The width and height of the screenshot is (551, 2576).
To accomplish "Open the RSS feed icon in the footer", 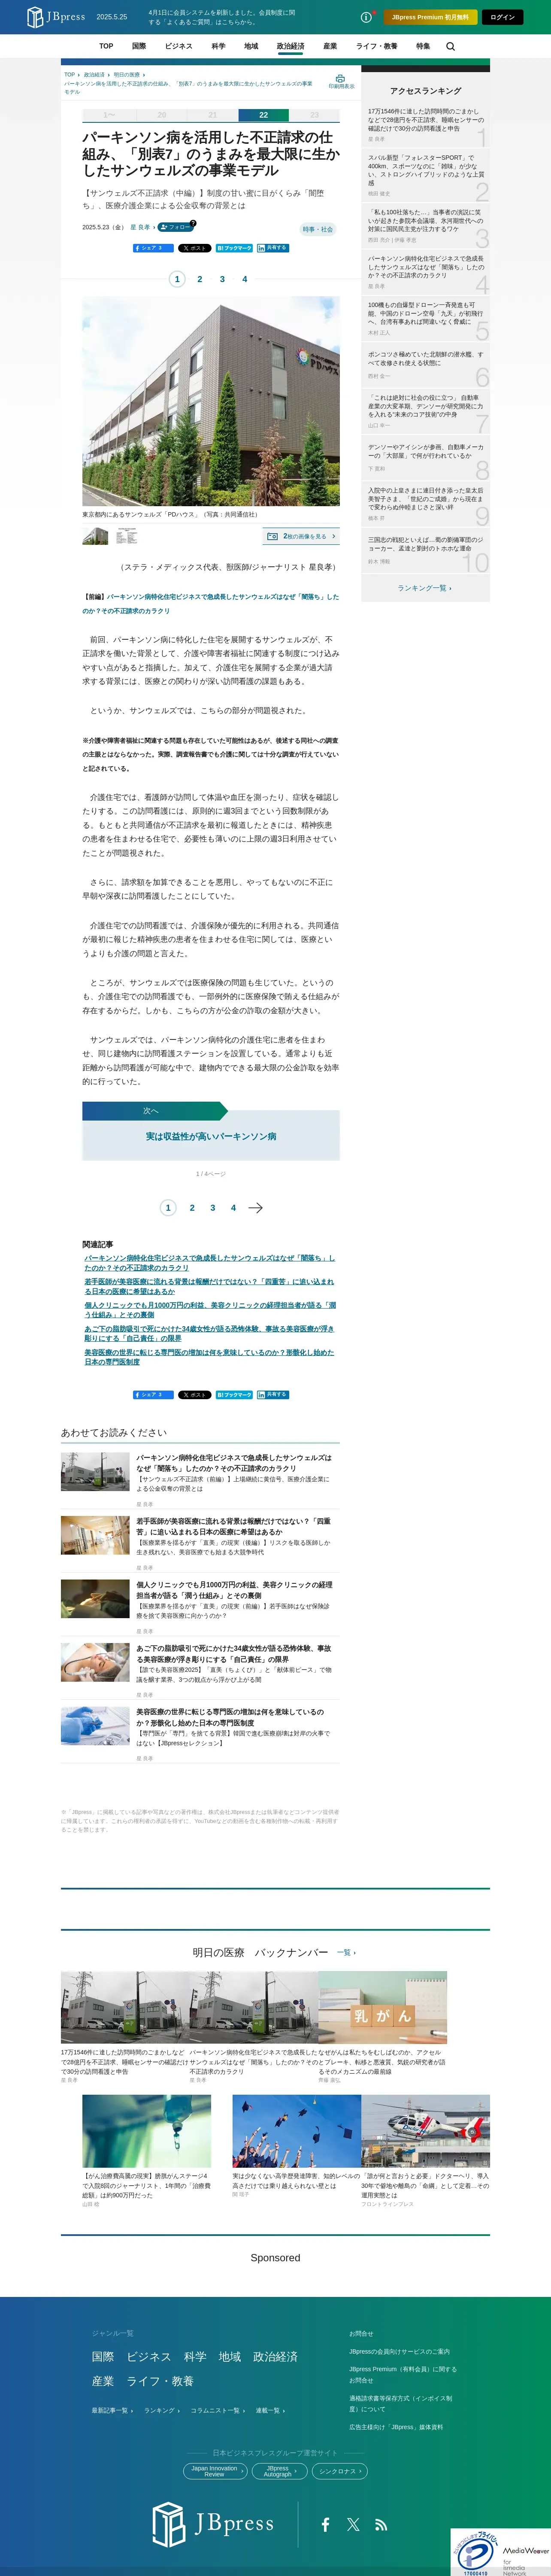I will click(381, 2524).
